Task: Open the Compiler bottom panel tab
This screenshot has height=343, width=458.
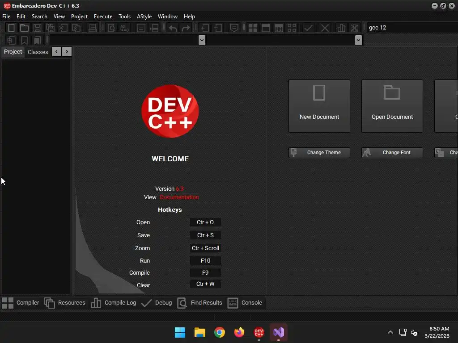Action: tap(21, 303)
